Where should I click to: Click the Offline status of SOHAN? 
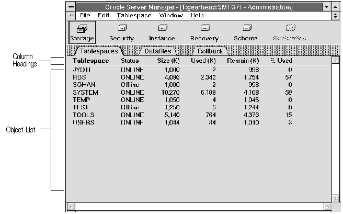point(130,85)
